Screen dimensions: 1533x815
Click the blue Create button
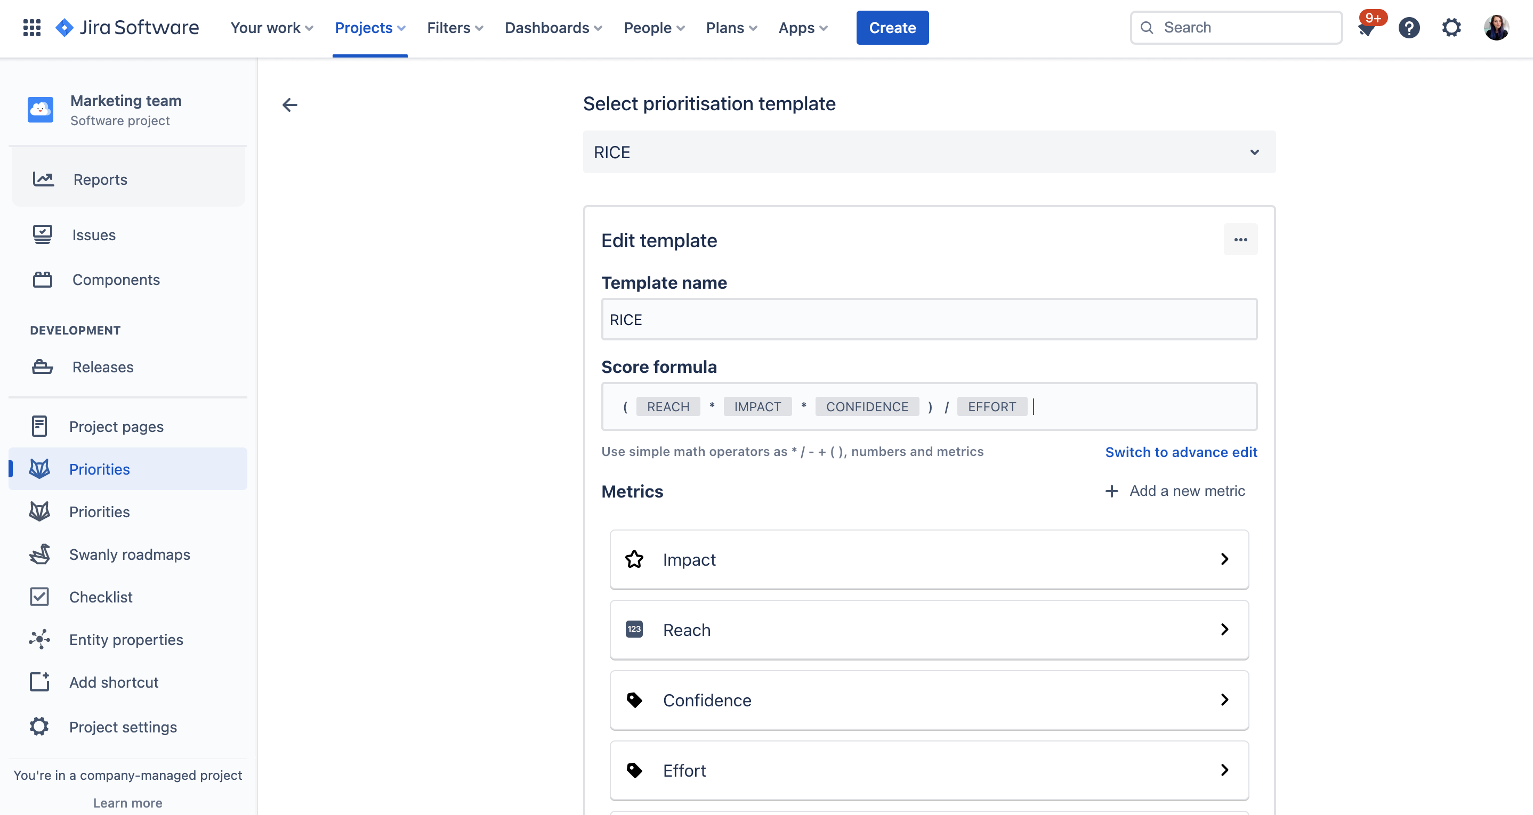pyautogui.click(x=892, y=27)
